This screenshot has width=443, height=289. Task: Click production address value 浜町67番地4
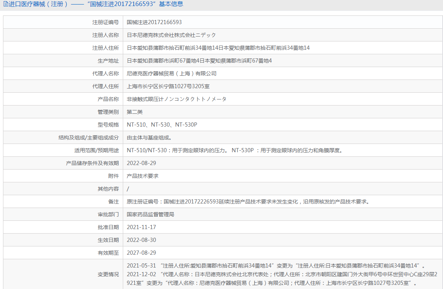pyautogui.click(x=199, y=61)
